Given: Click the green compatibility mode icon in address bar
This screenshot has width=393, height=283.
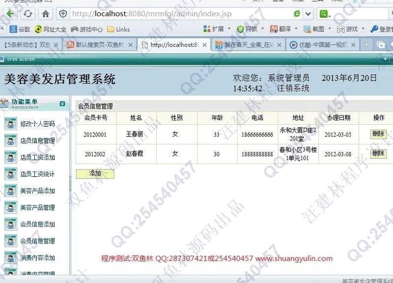Looking at the screenshot, I should [x=297, y=14].
